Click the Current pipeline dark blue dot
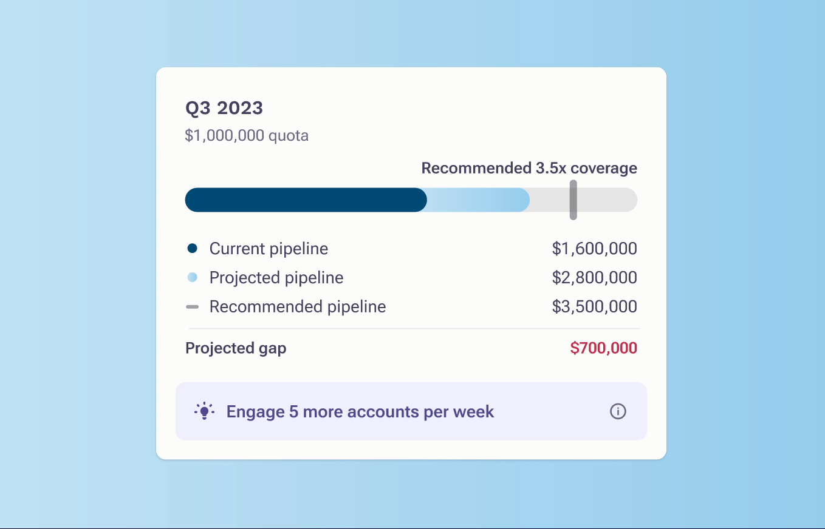Viewport: 825px width, 529px height. tap(193, 248)
